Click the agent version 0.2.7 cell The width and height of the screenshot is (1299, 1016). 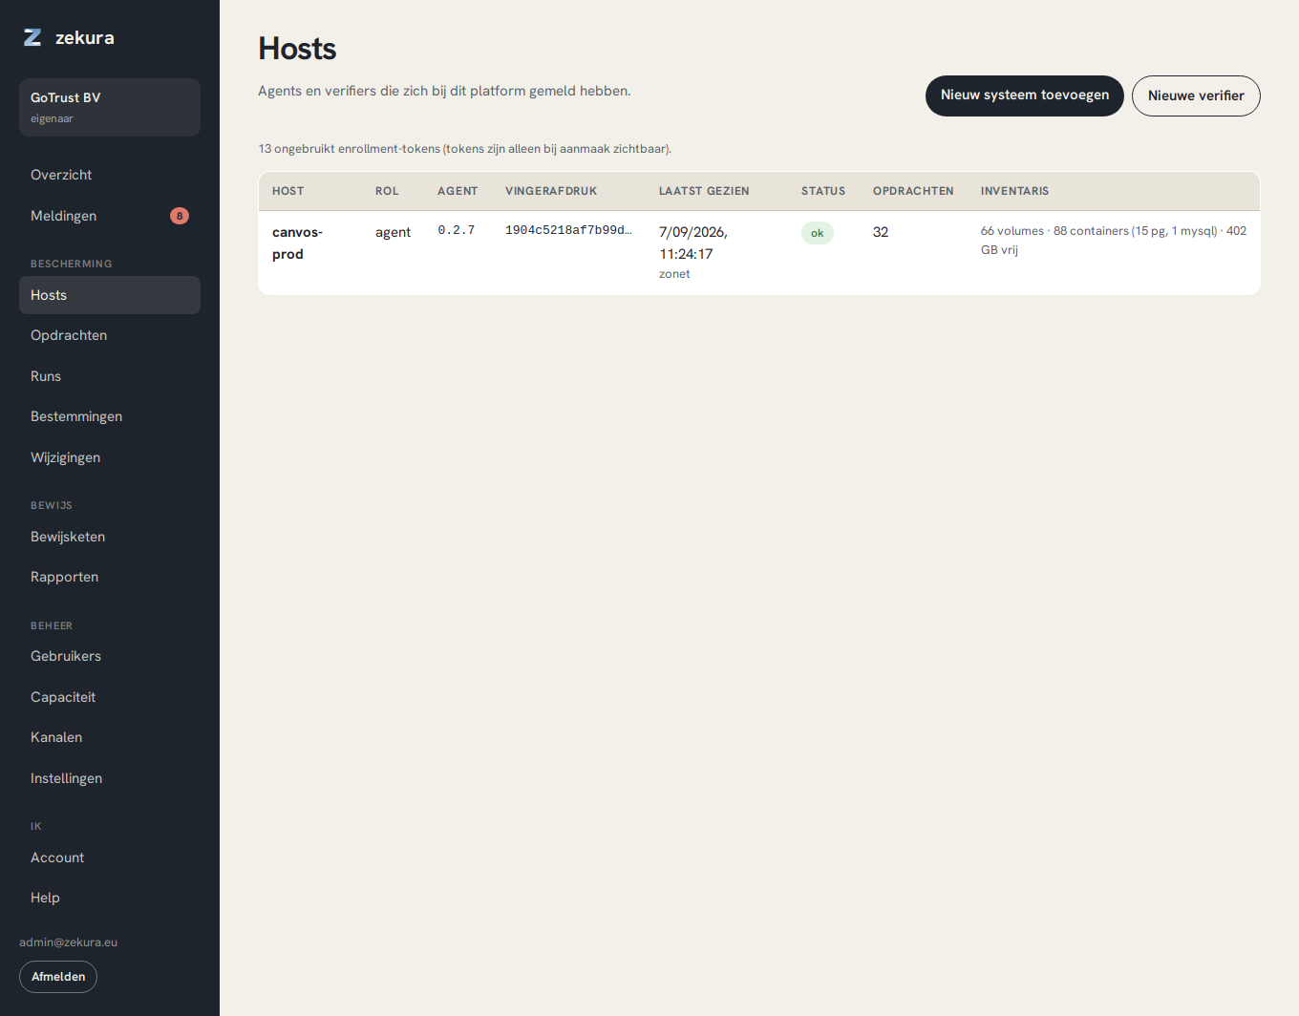pos(457,230)
